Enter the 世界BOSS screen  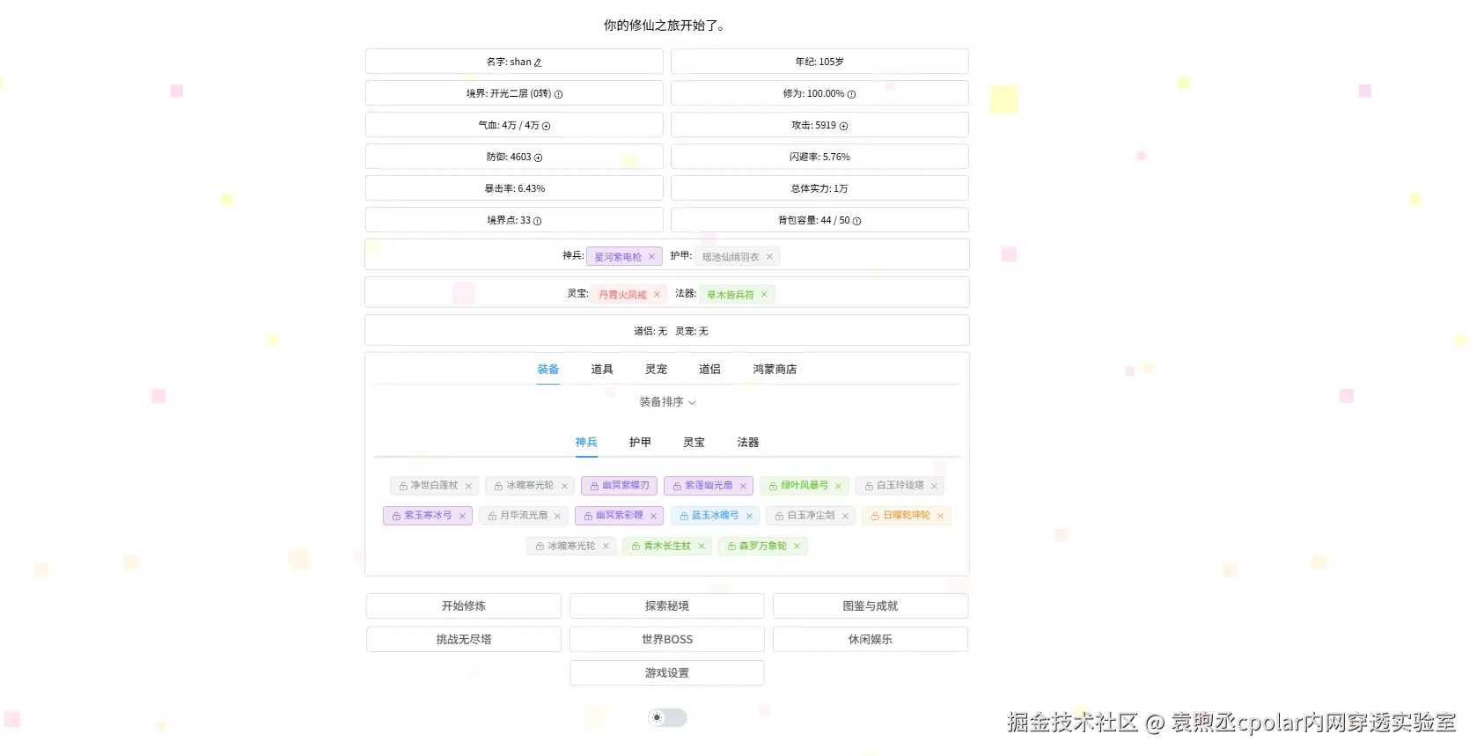click(x=667, y=640)
